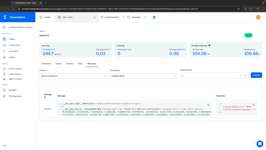
Task: Open the chat support bubble
Action: point(260,144)
